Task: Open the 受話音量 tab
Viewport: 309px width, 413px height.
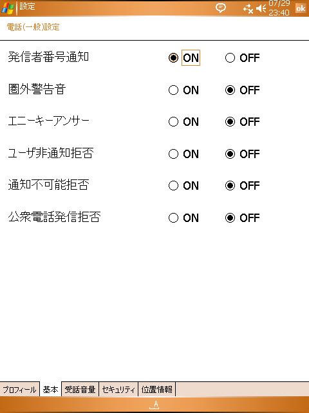Action: coord(80,389)
